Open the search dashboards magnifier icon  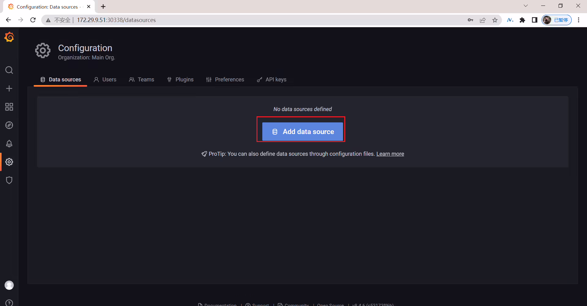pyautogui.click(x=9, y=70)
